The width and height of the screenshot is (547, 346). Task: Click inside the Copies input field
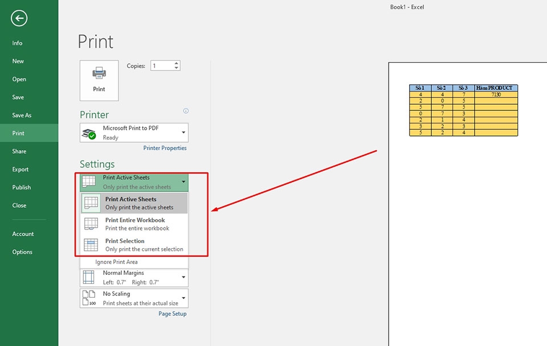[x=161, y=65]
